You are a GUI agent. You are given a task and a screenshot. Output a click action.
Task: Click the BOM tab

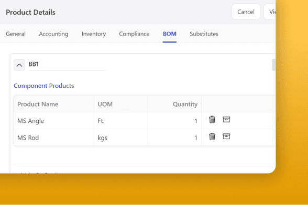pyautogui.click(x=170, y=34)
